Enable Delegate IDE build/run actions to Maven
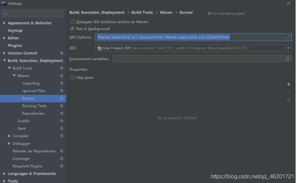297x183 pixels. pos(72,22)
